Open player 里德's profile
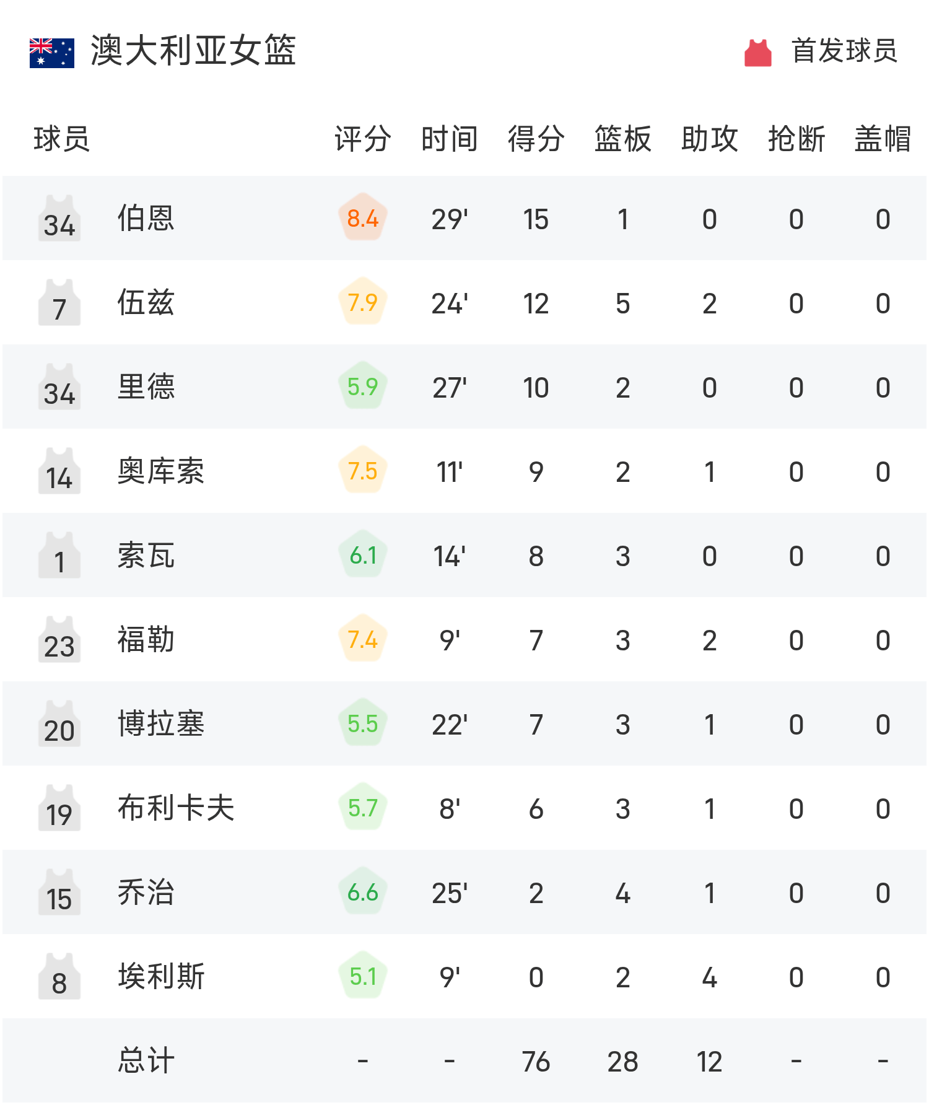The width and height of the screenshot is (929, 1105). [x=146, y=387]
